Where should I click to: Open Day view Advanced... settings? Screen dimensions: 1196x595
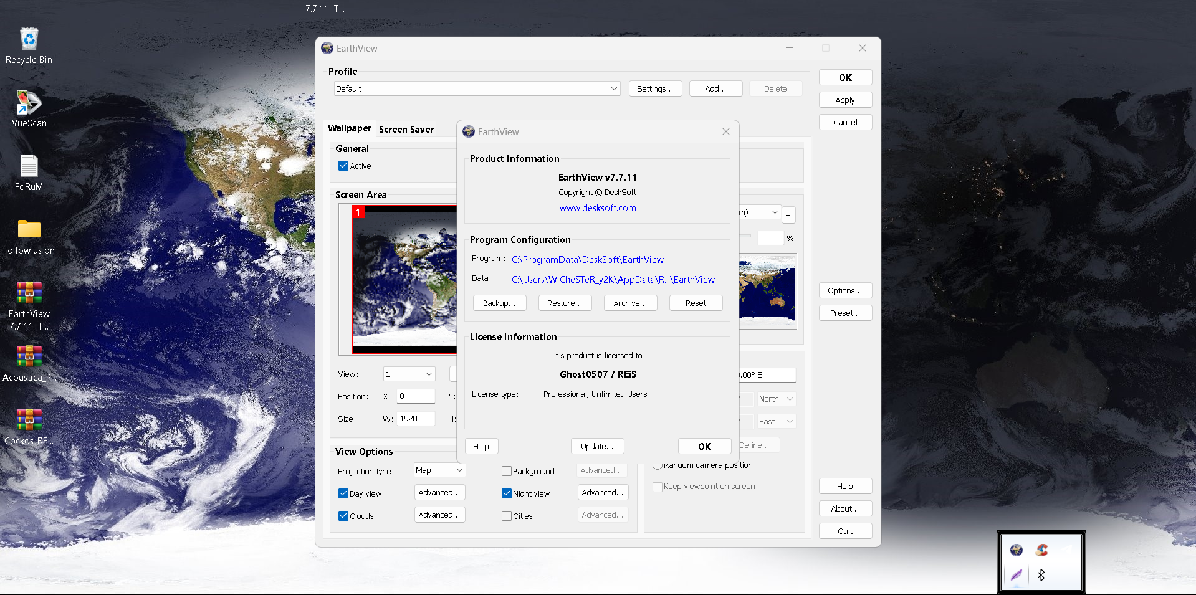coord(439,492)
